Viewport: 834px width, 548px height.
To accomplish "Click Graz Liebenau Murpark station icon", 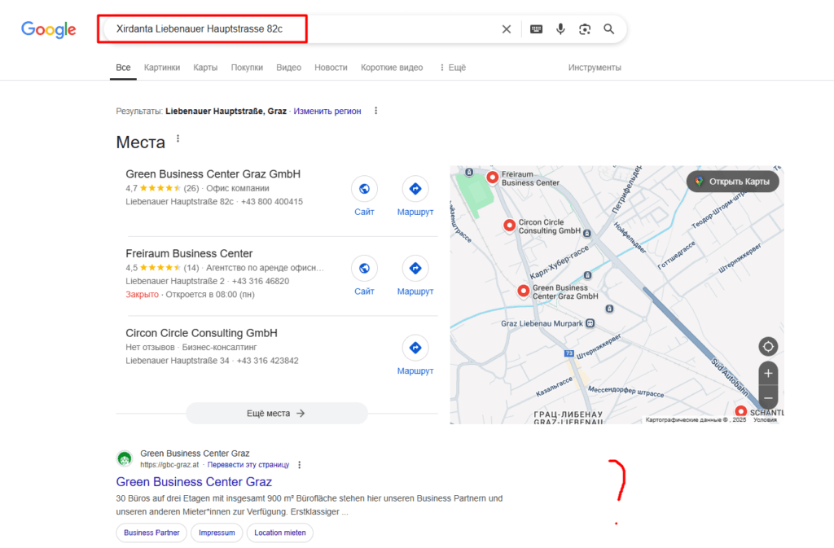I will [590, 323].
